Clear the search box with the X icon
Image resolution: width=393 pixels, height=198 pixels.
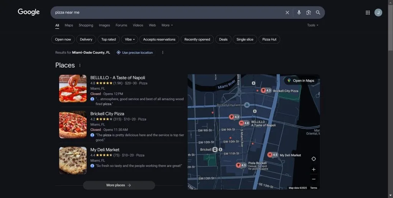coord(287,13)
